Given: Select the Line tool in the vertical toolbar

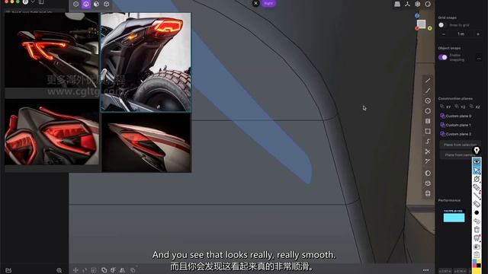Looking at the screenshot, I should pos(428,81).
